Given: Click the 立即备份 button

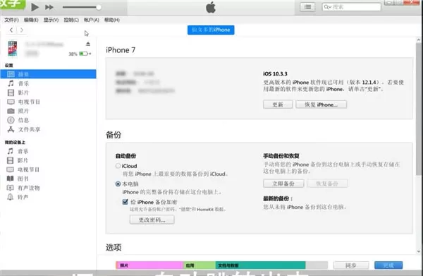Looking at the screenshot, I should [x=283, y=184].
